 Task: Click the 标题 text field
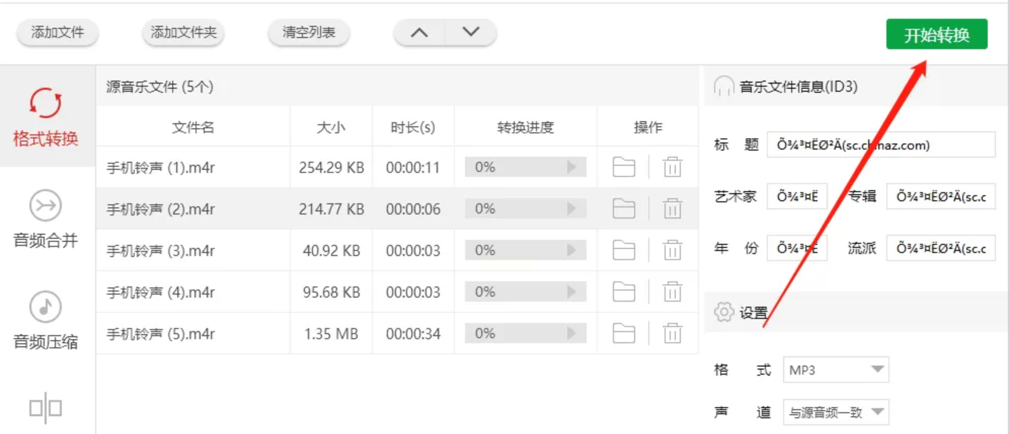pyautogui.click(x=880, y=145)
